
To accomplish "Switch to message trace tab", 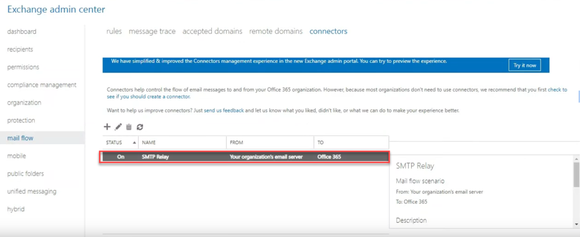I will [152, 31].
